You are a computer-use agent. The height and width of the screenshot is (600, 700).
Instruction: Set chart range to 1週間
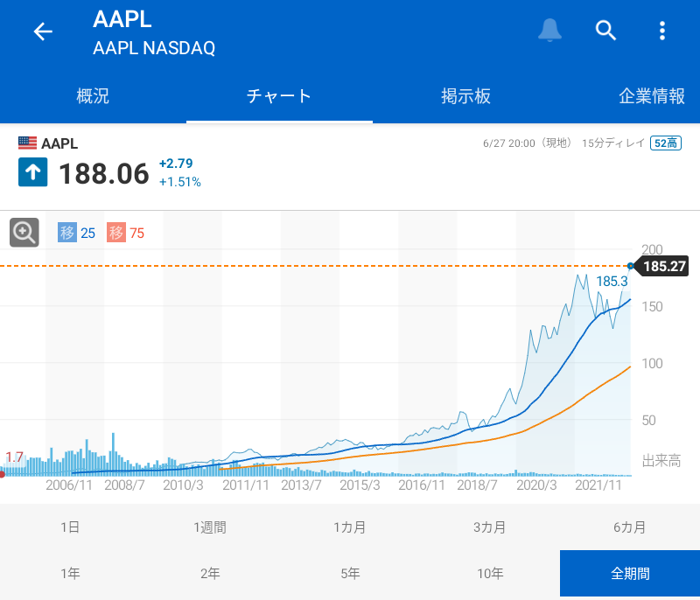[x=210, y=527]
